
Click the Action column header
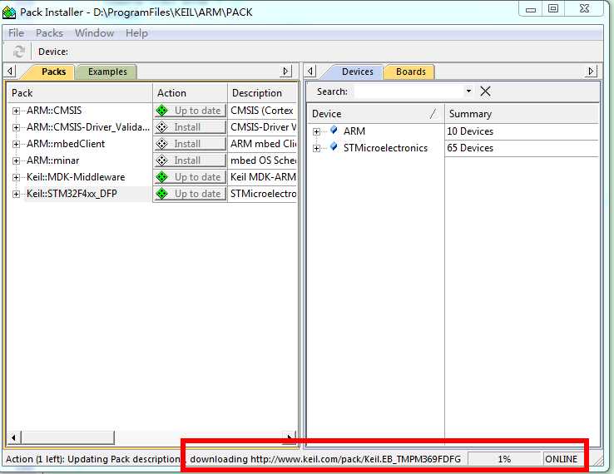click(x=190, y=93)
